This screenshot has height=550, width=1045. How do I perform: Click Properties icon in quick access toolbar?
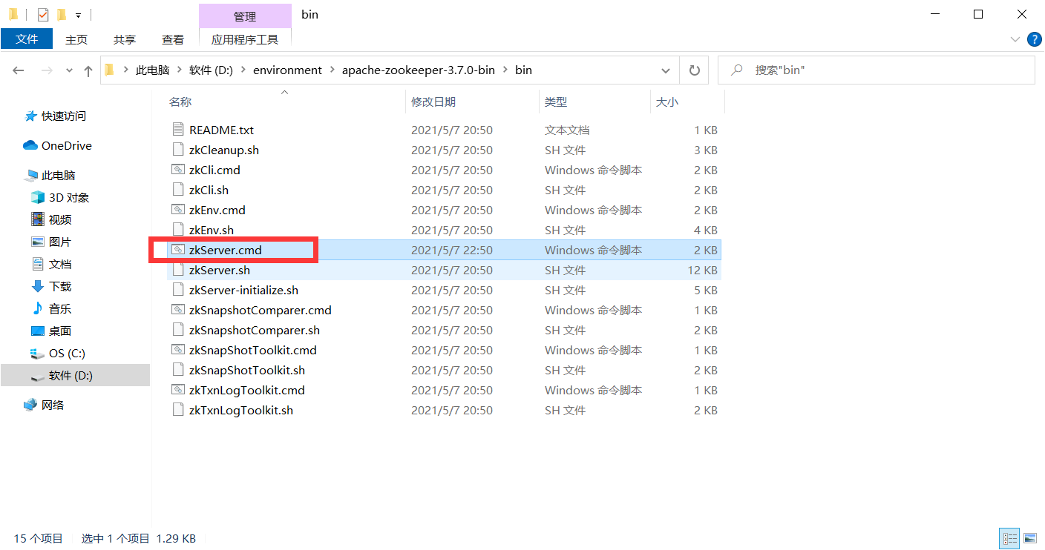point(43,15)
